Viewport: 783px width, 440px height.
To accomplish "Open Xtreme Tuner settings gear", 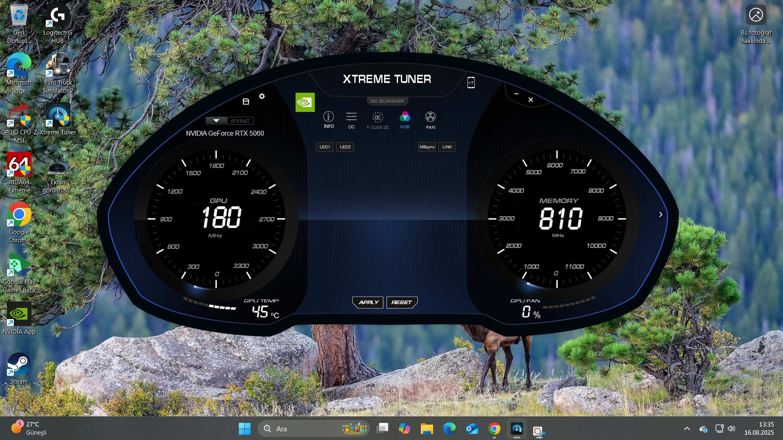I will click(262, 96).
